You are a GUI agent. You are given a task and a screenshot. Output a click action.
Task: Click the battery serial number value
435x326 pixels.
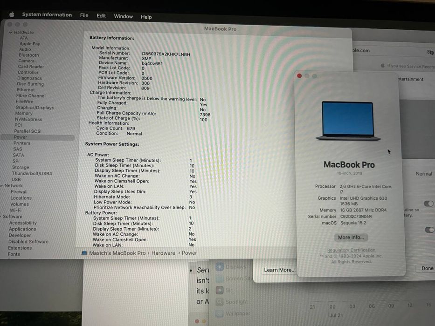pos(166,54)
